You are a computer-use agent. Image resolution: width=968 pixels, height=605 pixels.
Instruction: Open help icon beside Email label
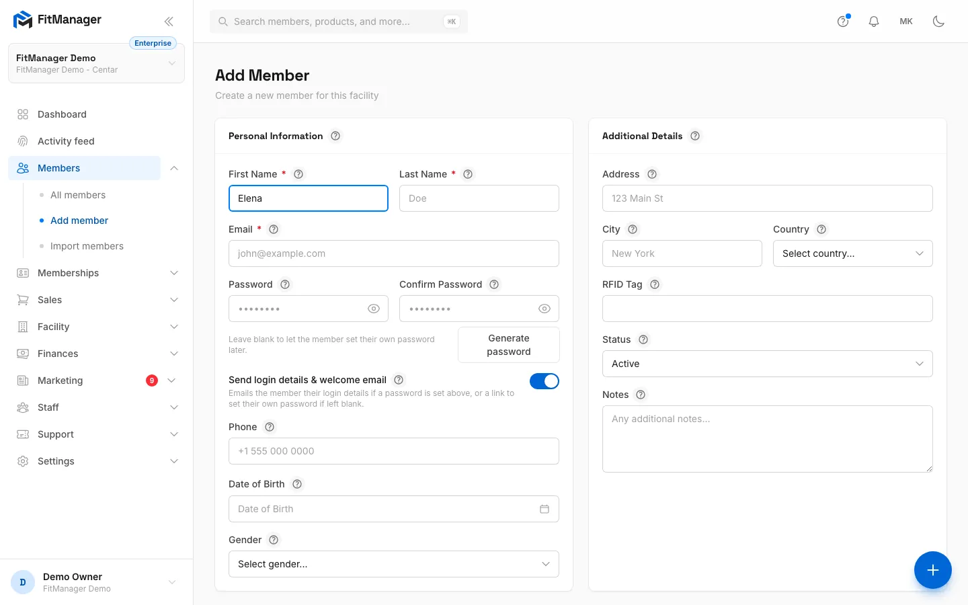click(274, 229)
